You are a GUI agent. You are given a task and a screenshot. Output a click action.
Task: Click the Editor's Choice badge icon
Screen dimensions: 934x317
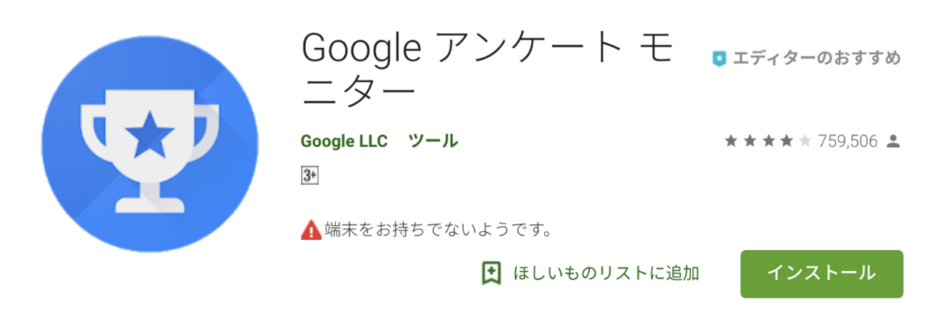click(719, 58)
